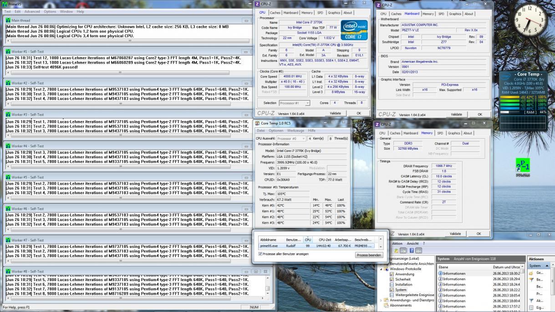This screenshot has width=555, height=312.
Task: Sort by the CPU-Zeit column header
Action: [325, 239]
